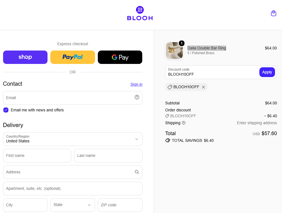
Task: Select the Last name field
Action: 108,155
